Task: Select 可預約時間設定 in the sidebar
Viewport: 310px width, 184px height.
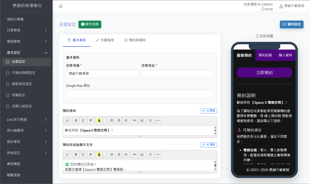Action: (x=24, y=73)
